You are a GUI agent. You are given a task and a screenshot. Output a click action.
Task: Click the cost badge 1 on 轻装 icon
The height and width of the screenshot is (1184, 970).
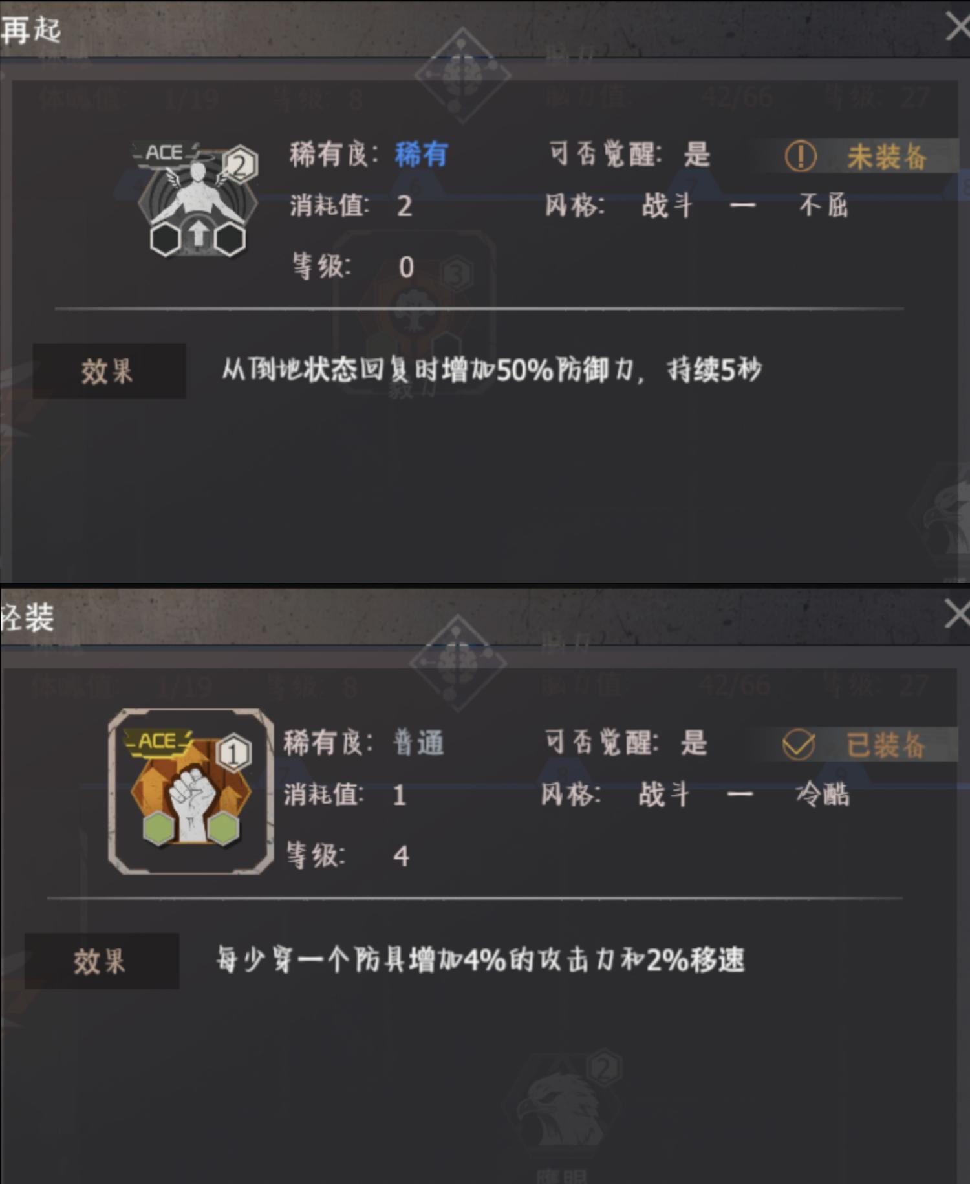pos(233,752)
